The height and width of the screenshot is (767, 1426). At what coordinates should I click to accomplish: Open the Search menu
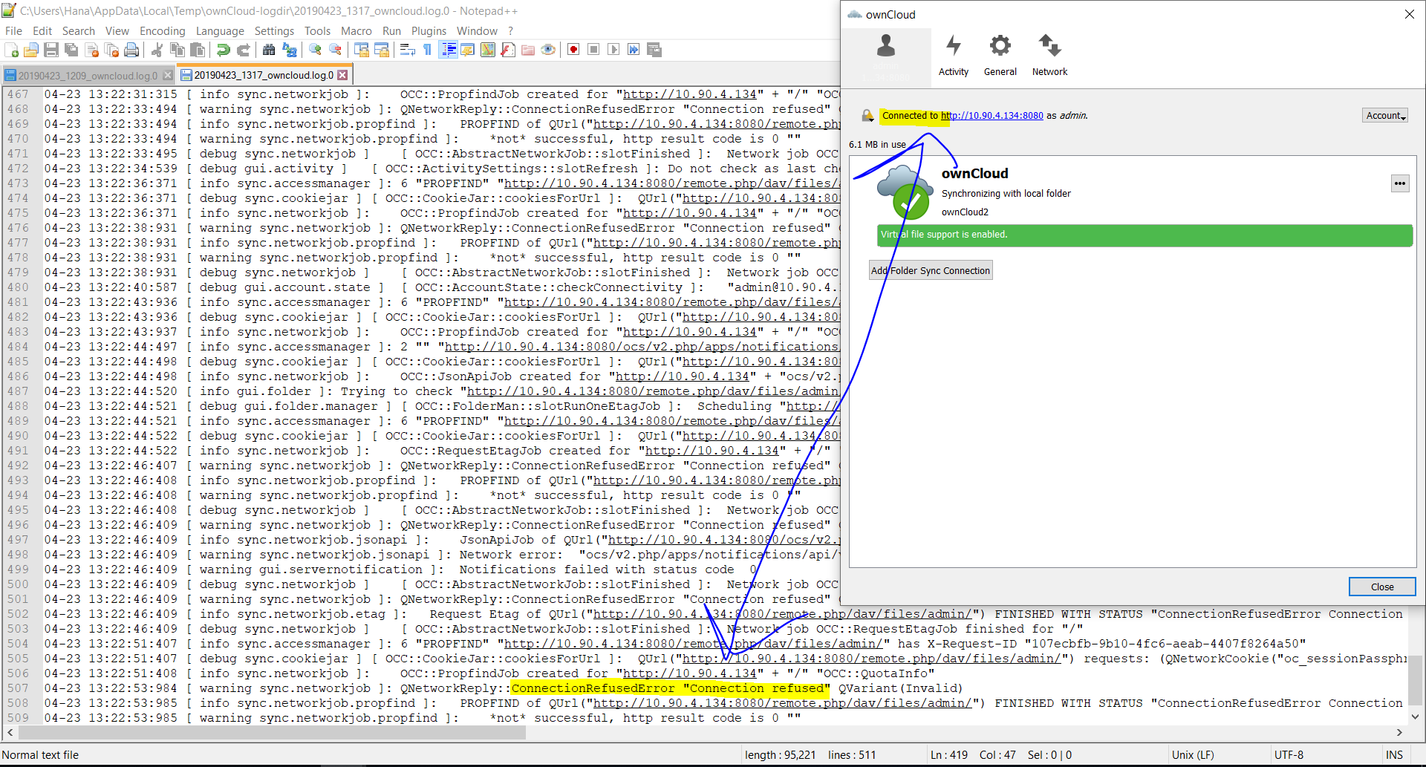pyautogui.click(x=79, y=31)
